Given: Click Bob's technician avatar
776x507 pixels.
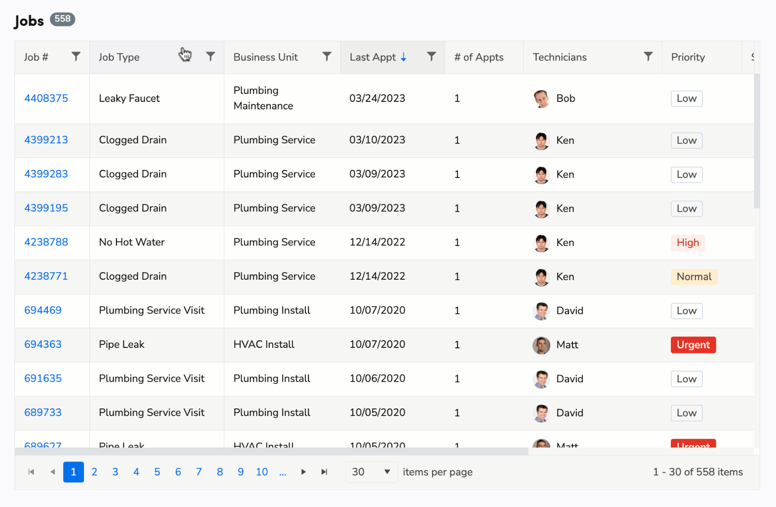Looking at the screenshot, I should pyautogui.click(x=541, y=99).
